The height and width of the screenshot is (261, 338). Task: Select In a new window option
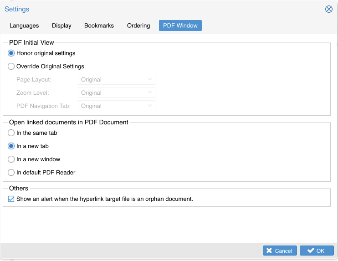(11, 159)
